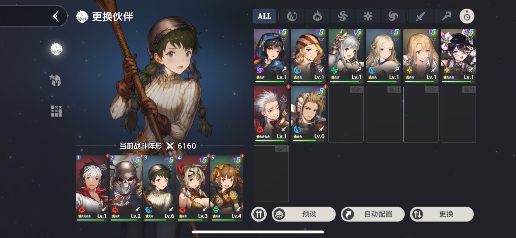Go back using the left arrow

tap(56, 16)
